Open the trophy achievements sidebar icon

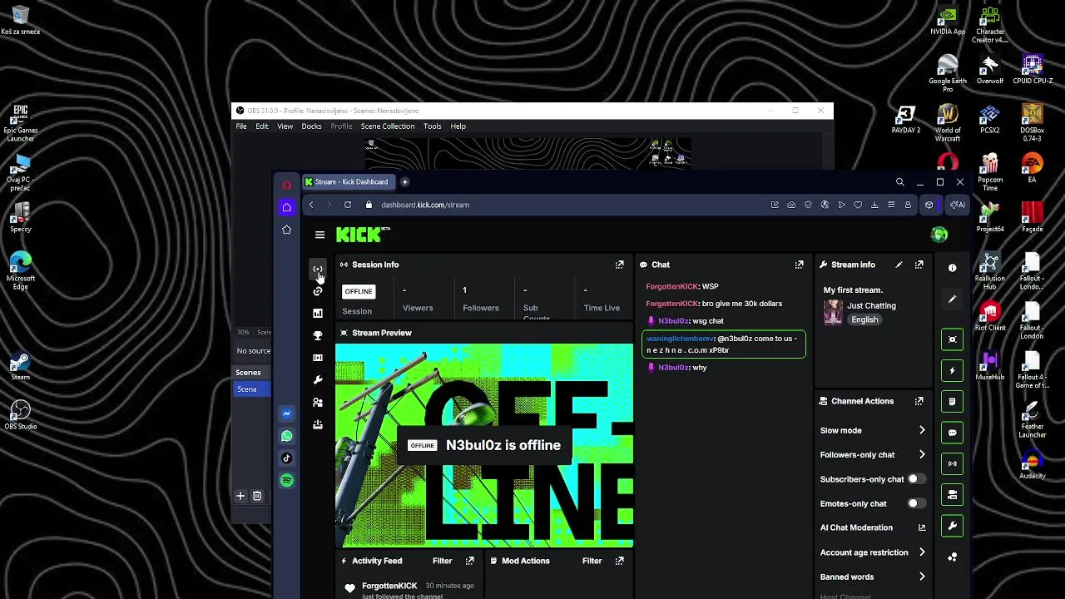coord(318,335)
